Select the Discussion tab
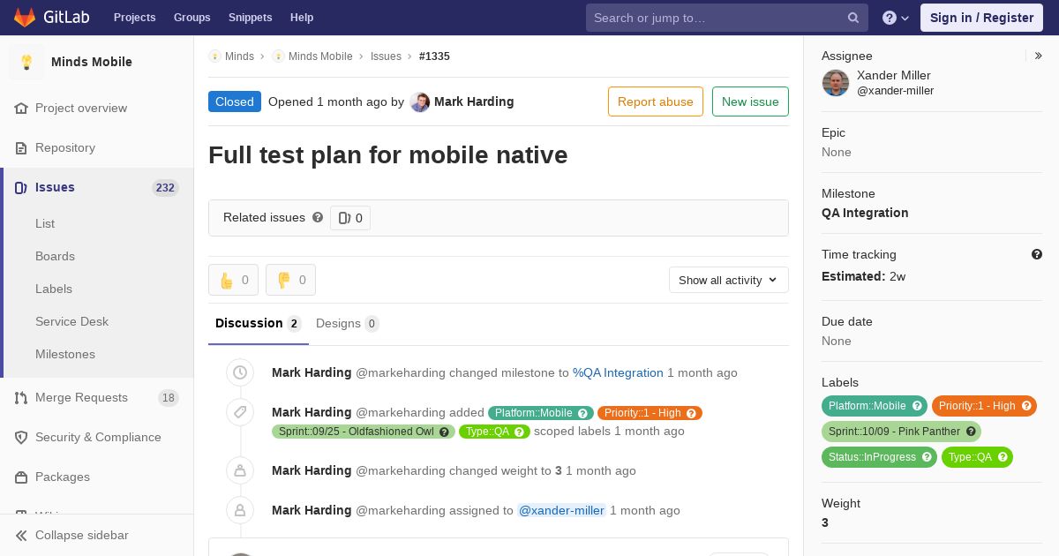The image size is (1059, 556). click(258, 323)
